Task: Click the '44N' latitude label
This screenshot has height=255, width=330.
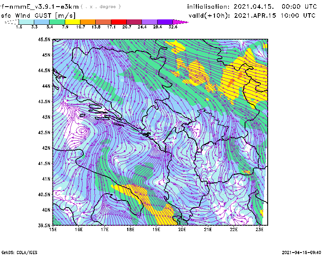Action: (46, 86)
